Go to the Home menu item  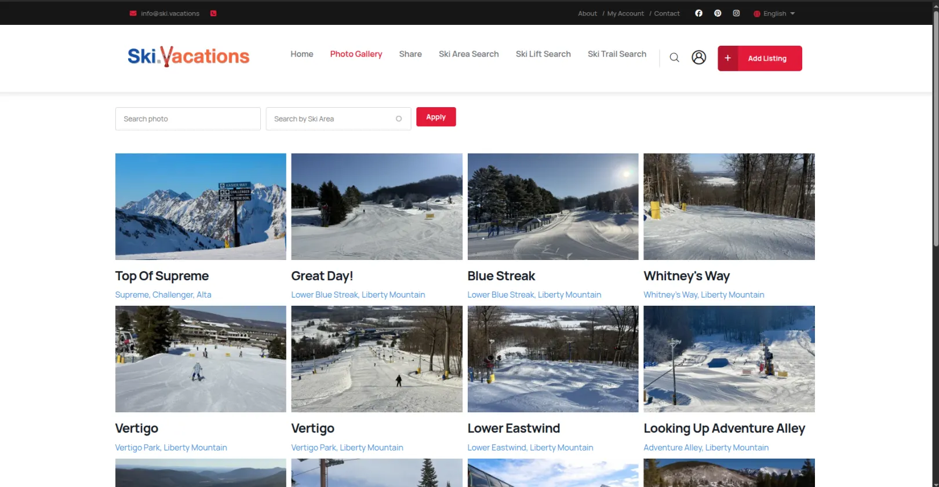click(302, 54)
